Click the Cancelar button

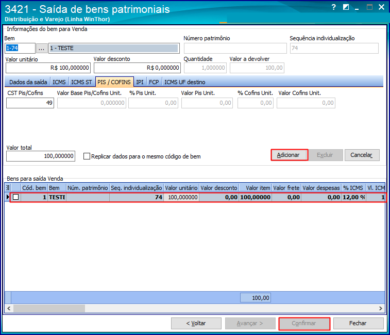coord(362,155)
